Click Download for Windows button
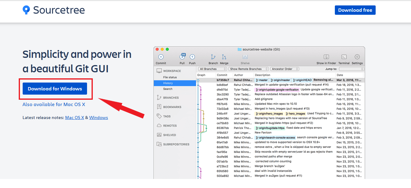Screen dimensions: 411x188 tap(55, 89)
